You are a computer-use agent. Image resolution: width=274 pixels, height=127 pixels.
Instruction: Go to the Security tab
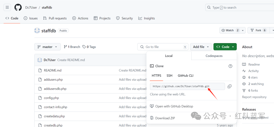(x=124, y=18)
